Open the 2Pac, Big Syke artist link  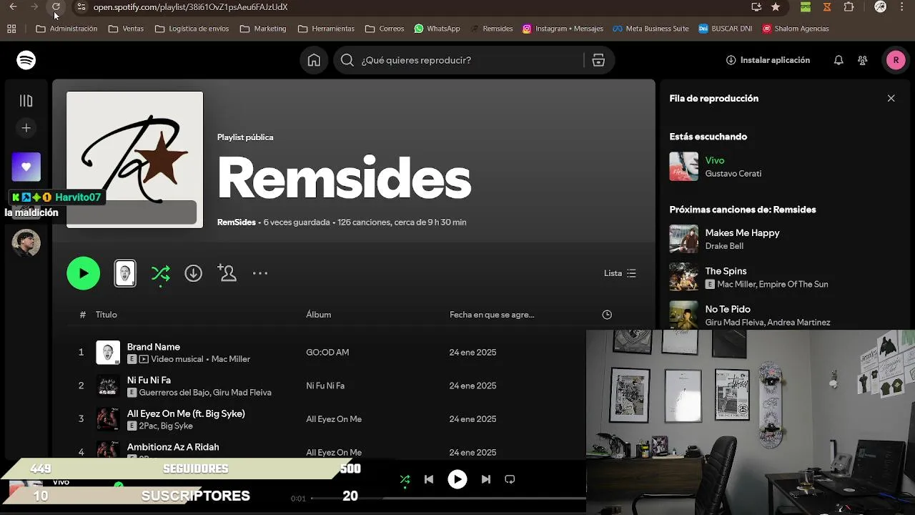click(166, 426)
